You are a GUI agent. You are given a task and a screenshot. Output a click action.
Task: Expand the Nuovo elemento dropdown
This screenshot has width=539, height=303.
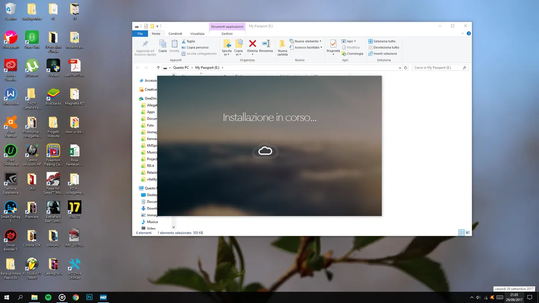click(x=306, y=41)
